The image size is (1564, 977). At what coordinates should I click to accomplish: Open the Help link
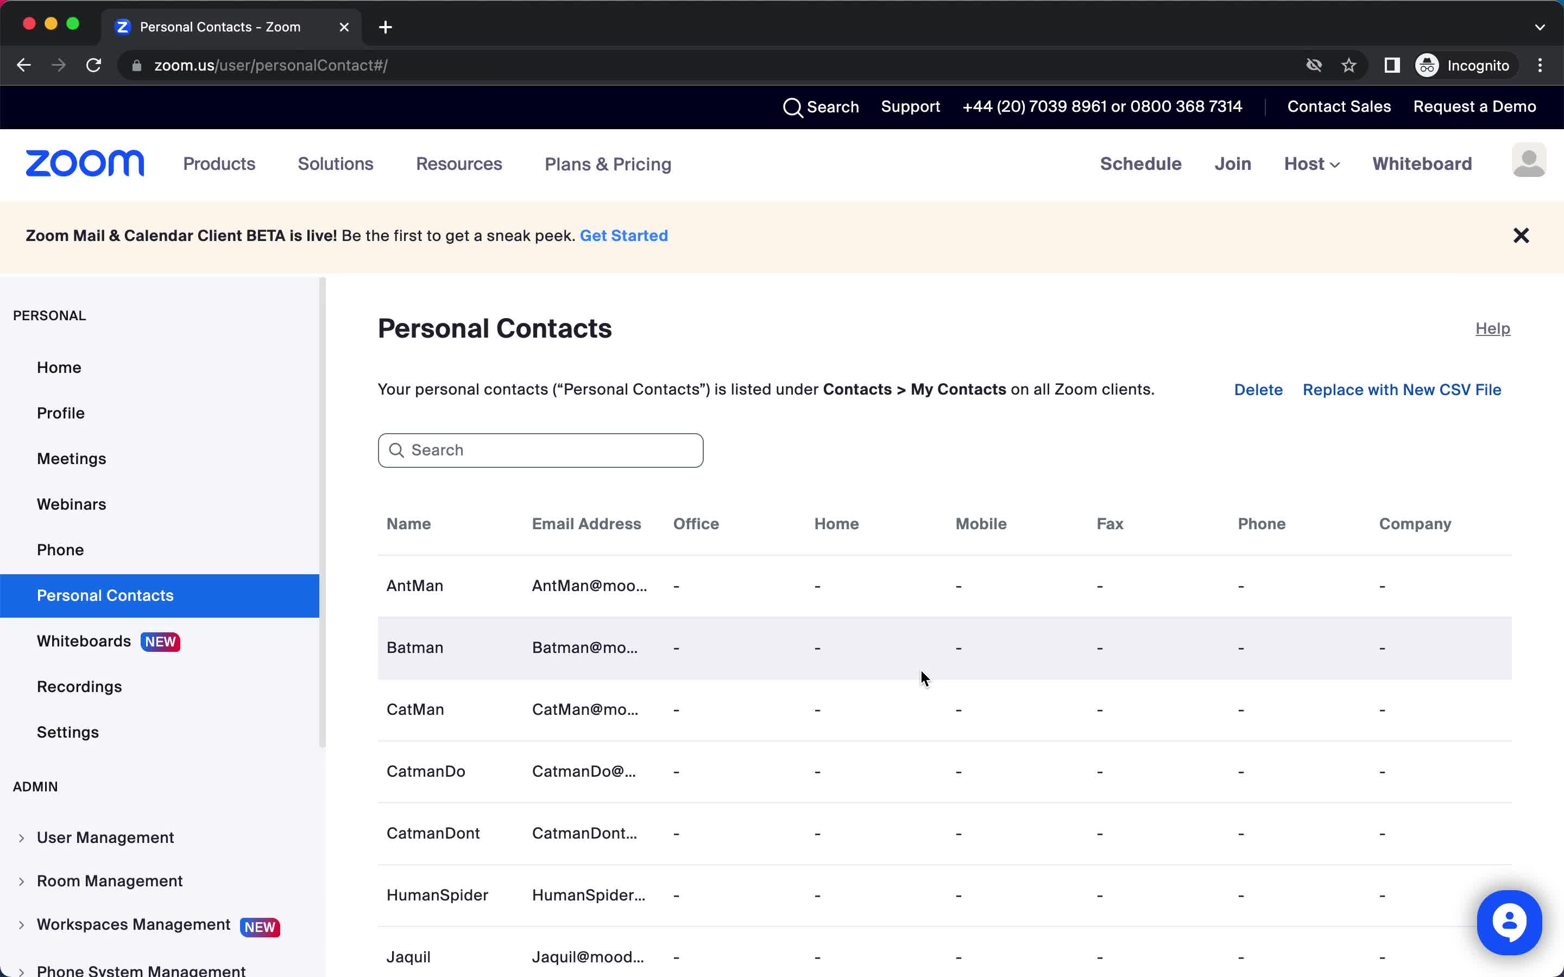point(1492,328)
